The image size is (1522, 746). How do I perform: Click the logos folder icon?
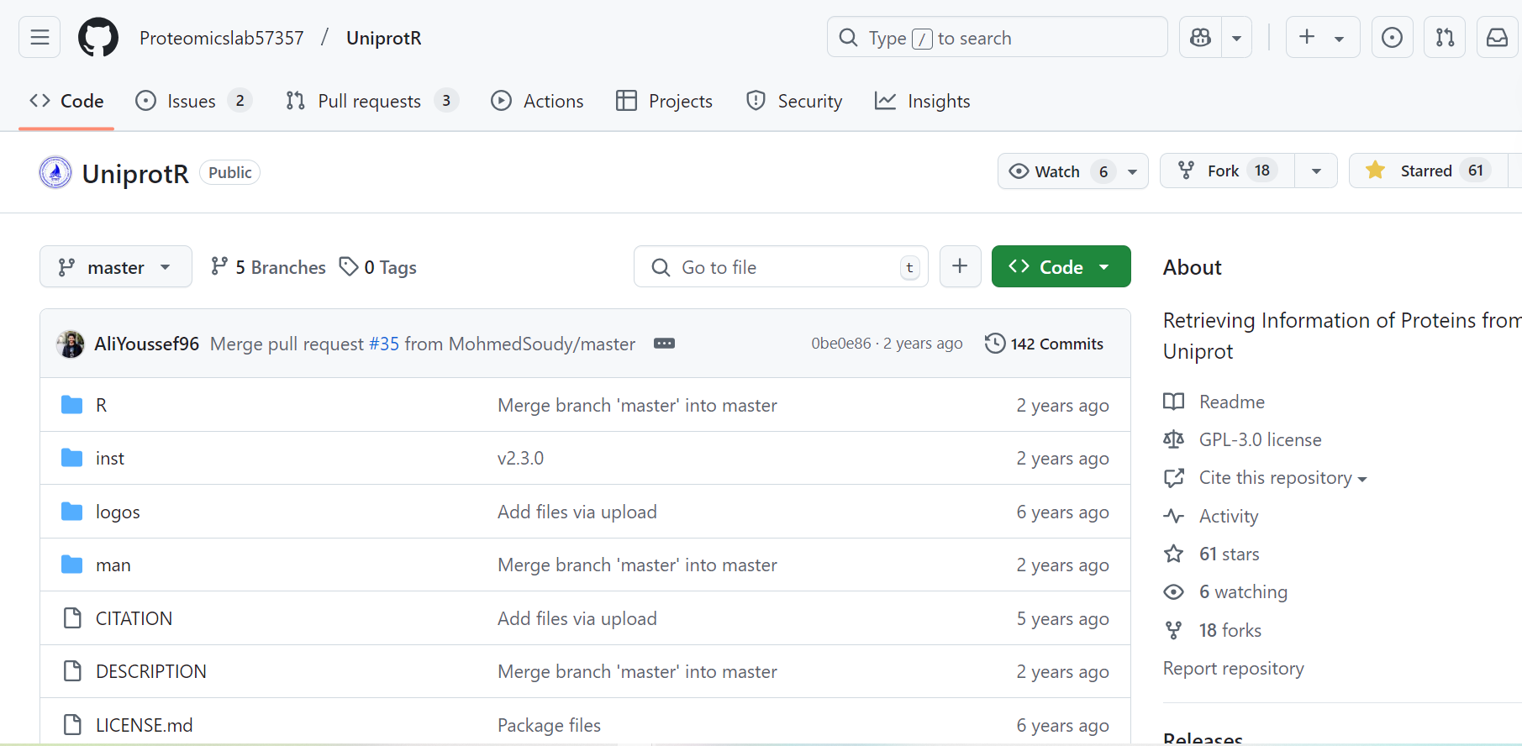coord(72,512)
